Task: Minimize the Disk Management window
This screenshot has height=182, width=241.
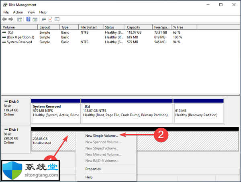Action: tap(208, 5)
